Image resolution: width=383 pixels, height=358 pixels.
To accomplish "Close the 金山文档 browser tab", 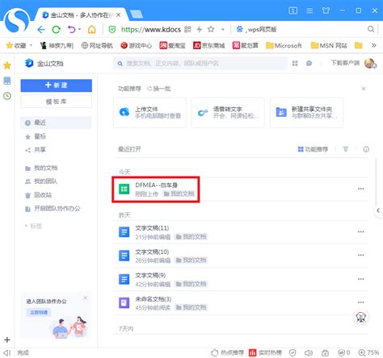I will click(x=118, y=15).
